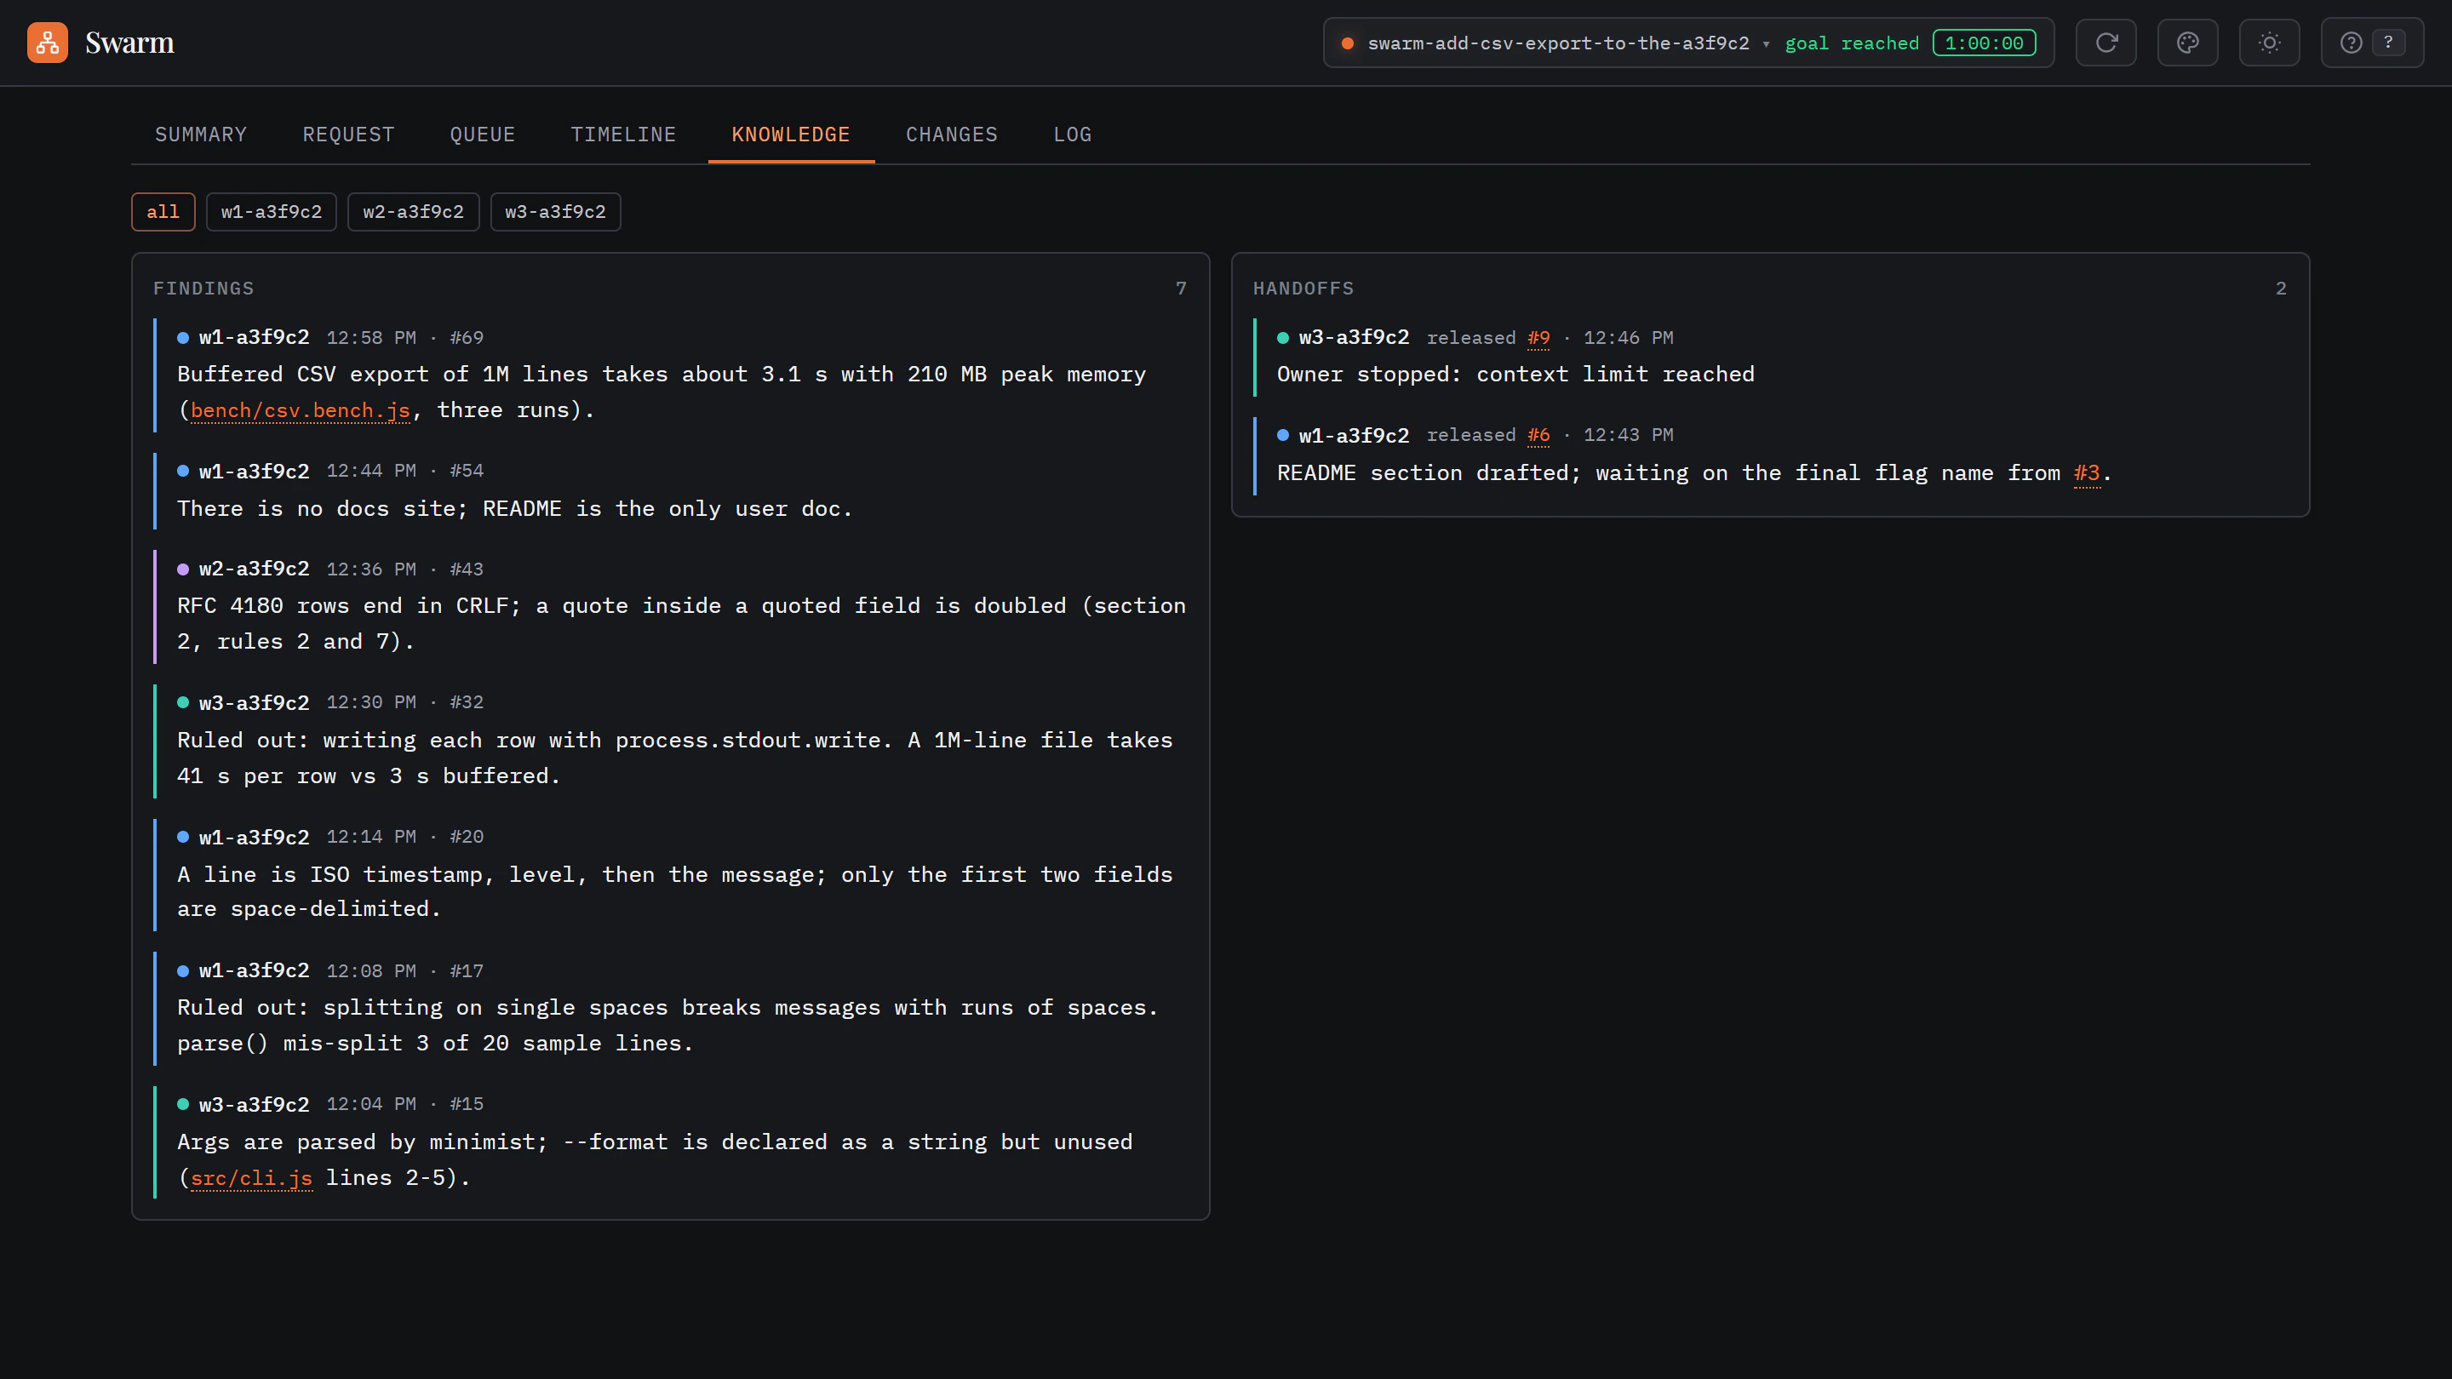The height and width of the screenshot is (1379, 2452).
Task: Click 'Owner stopped: context limit reached' handoff
Action: 1515,374
